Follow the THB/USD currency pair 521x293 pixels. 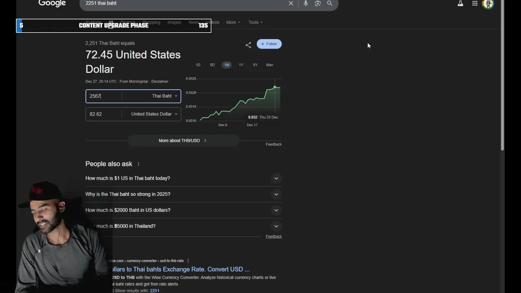(269, 44)
